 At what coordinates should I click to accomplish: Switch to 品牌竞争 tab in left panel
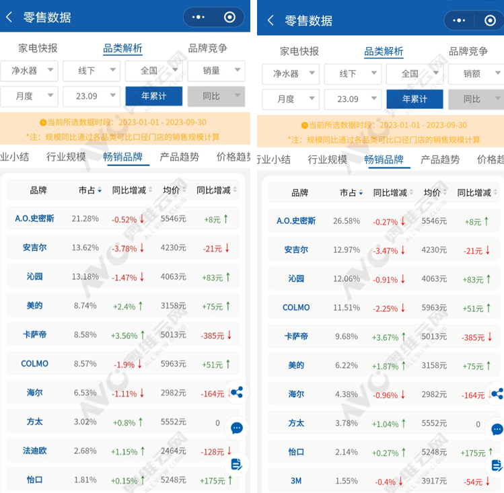pos(208,48)
